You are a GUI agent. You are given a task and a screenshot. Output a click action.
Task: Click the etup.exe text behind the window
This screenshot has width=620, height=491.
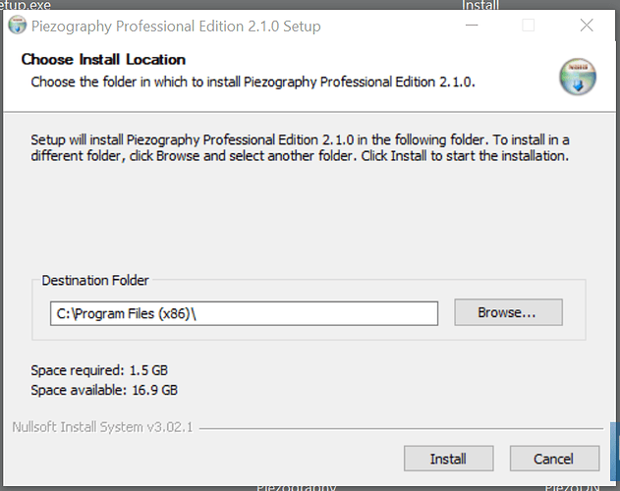coord(26,5)
